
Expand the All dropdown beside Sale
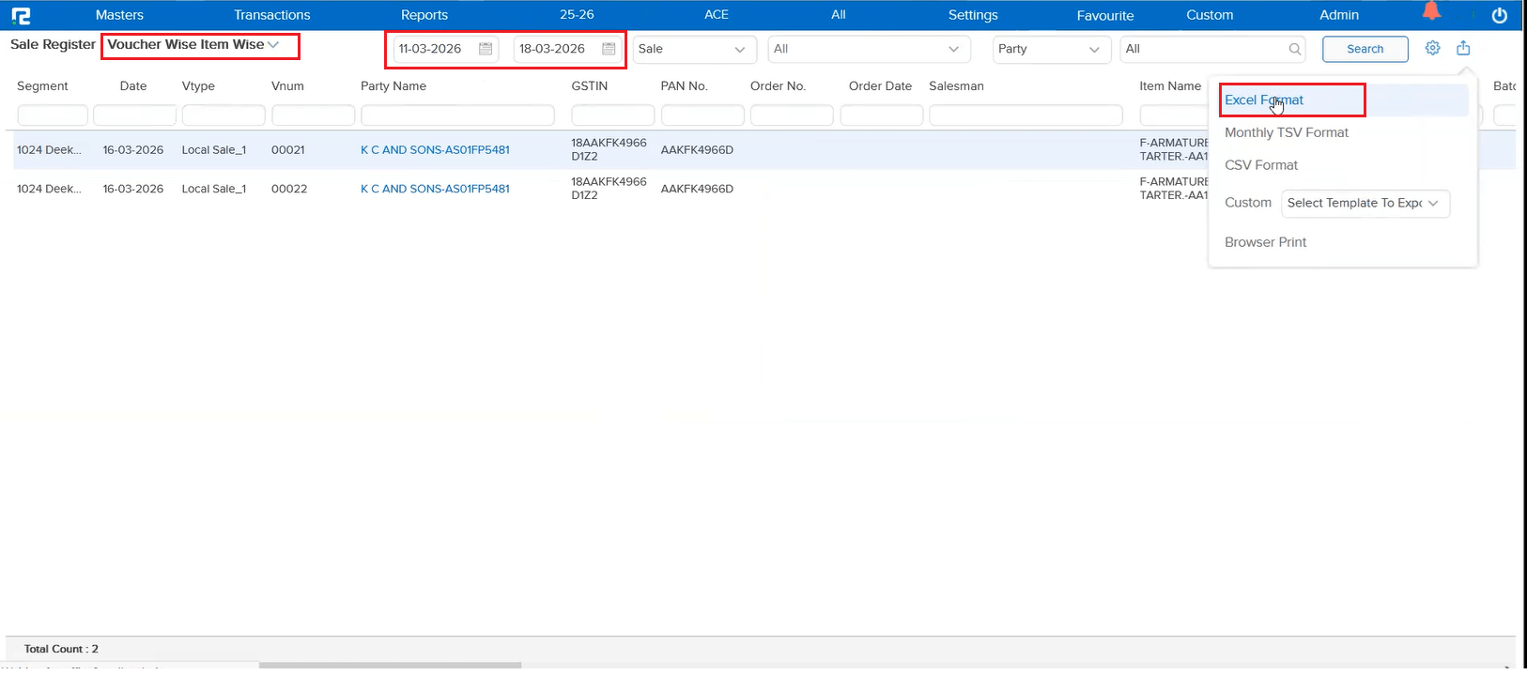coord(870,49)
